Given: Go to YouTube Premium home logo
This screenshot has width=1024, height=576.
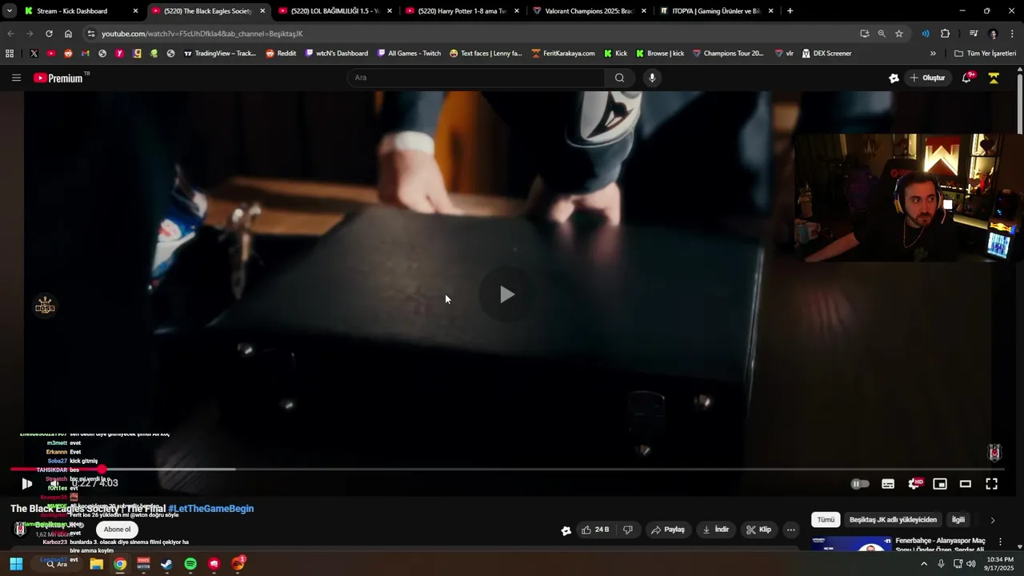Looking at the screenshot, I should (58, 78).
